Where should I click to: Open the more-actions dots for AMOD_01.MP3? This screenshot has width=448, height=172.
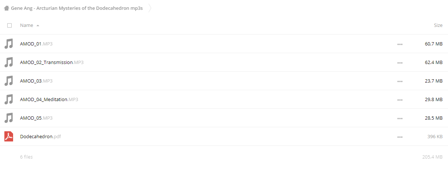(400, 44)
